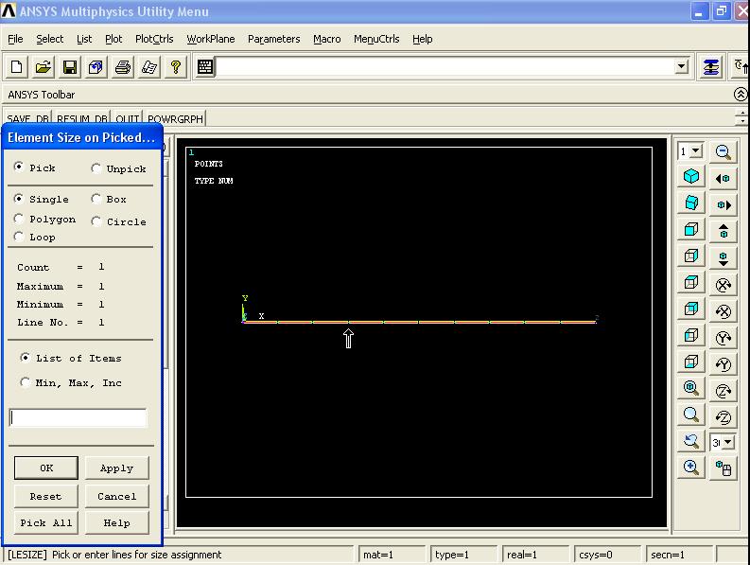Viewport: 750px width, 565px height.
Task: Rotate counter-clockwise about X axis icon
Action: [x=723, y=311]
